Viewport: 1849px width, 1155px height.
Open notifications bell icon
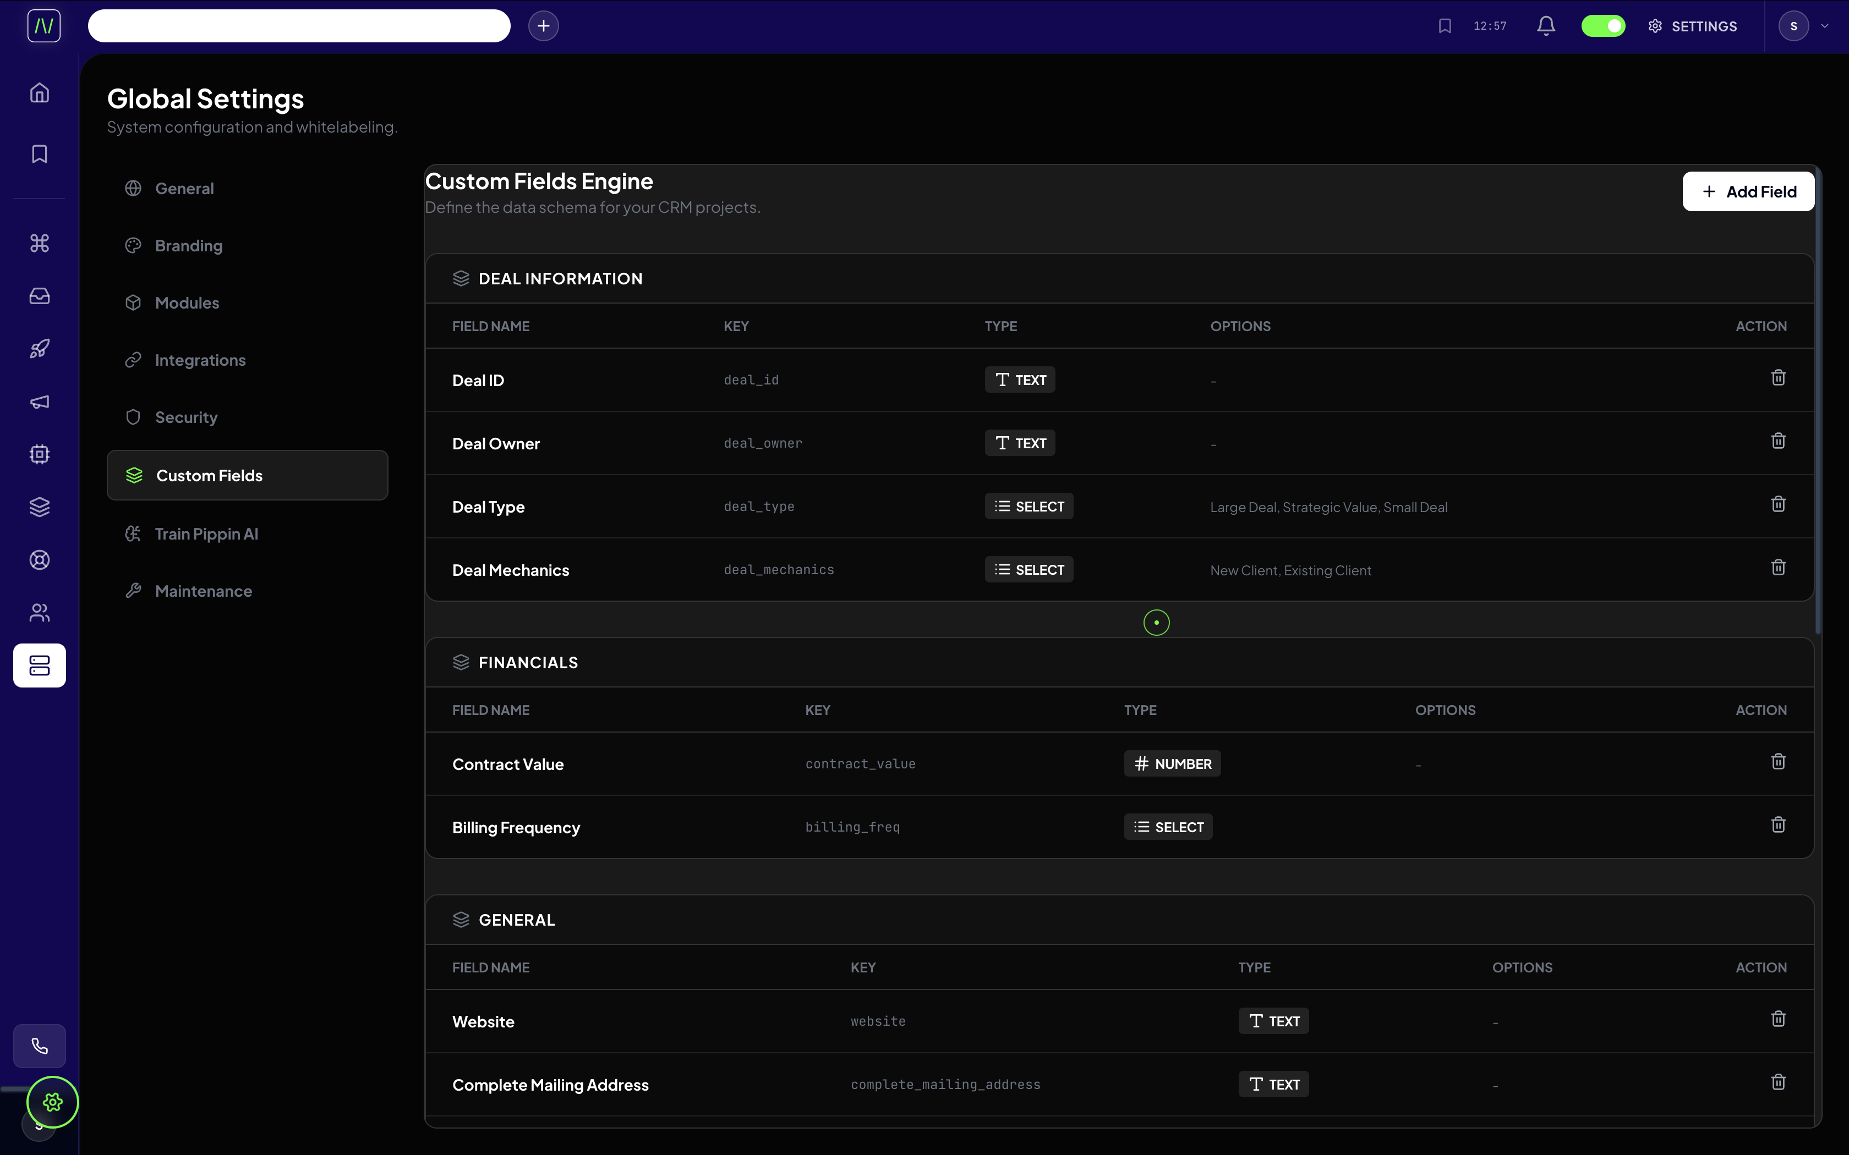point(1546,26)
